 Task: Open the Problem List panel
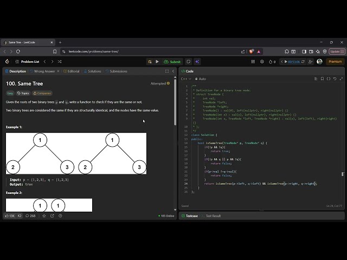click(x=28, y=62)
